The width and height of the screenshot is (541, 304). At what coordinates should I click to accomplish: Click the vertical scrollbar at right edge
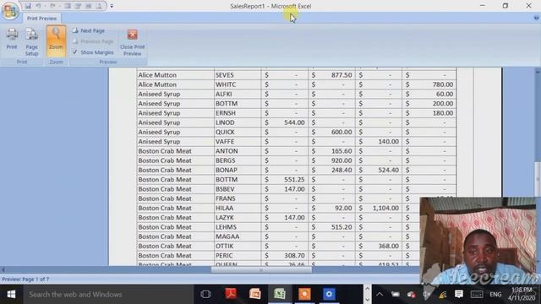(538, 179)
